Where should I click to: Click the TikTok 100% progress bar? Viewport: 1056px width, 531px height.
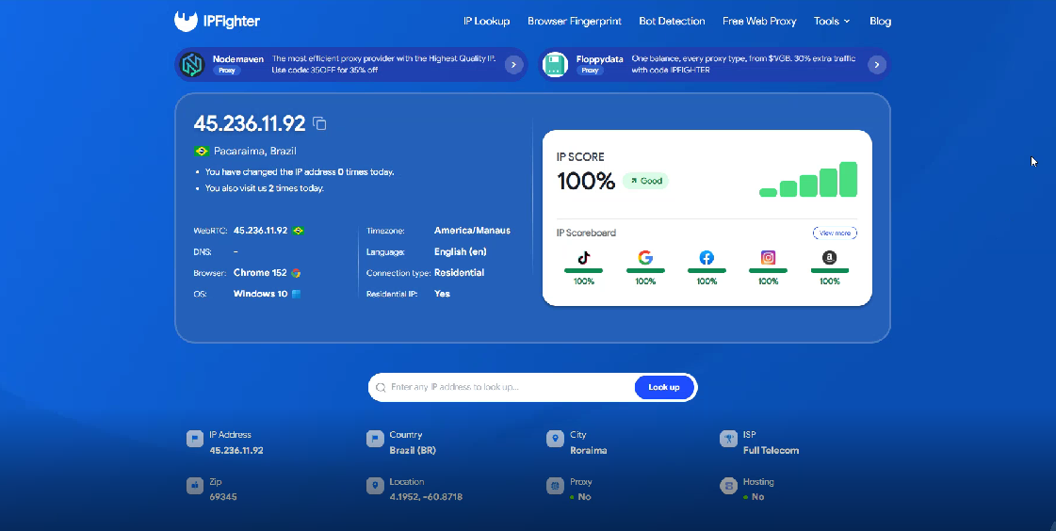[x=584, y=270]
